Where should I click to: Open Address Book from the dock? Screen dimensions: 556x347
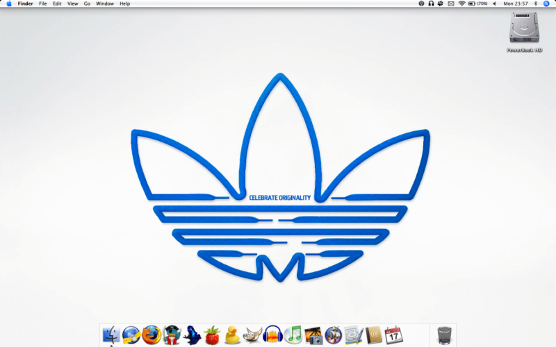tap(374, 335)
